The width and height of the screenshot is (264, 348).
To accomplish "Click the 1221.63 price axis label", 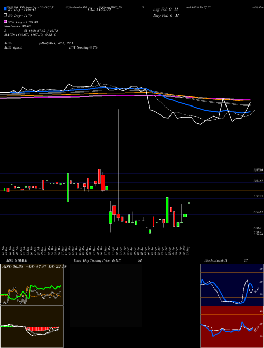I will [258, 181].
